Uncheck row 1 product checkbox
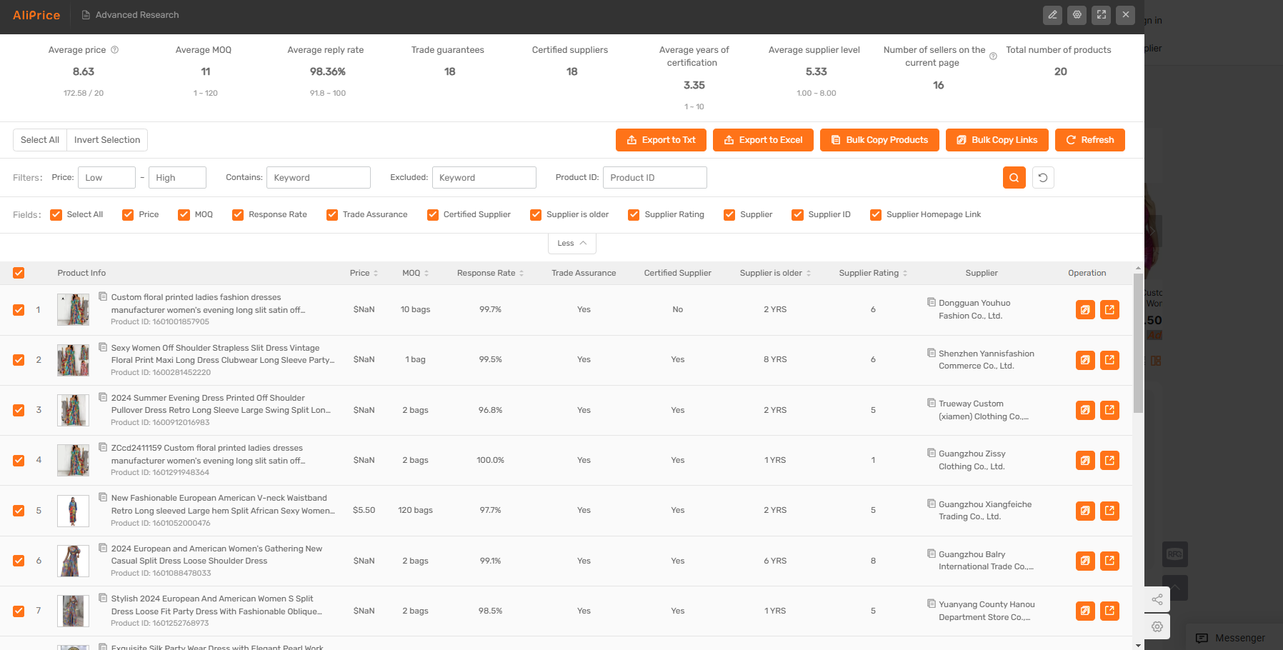 click(19, 310)
